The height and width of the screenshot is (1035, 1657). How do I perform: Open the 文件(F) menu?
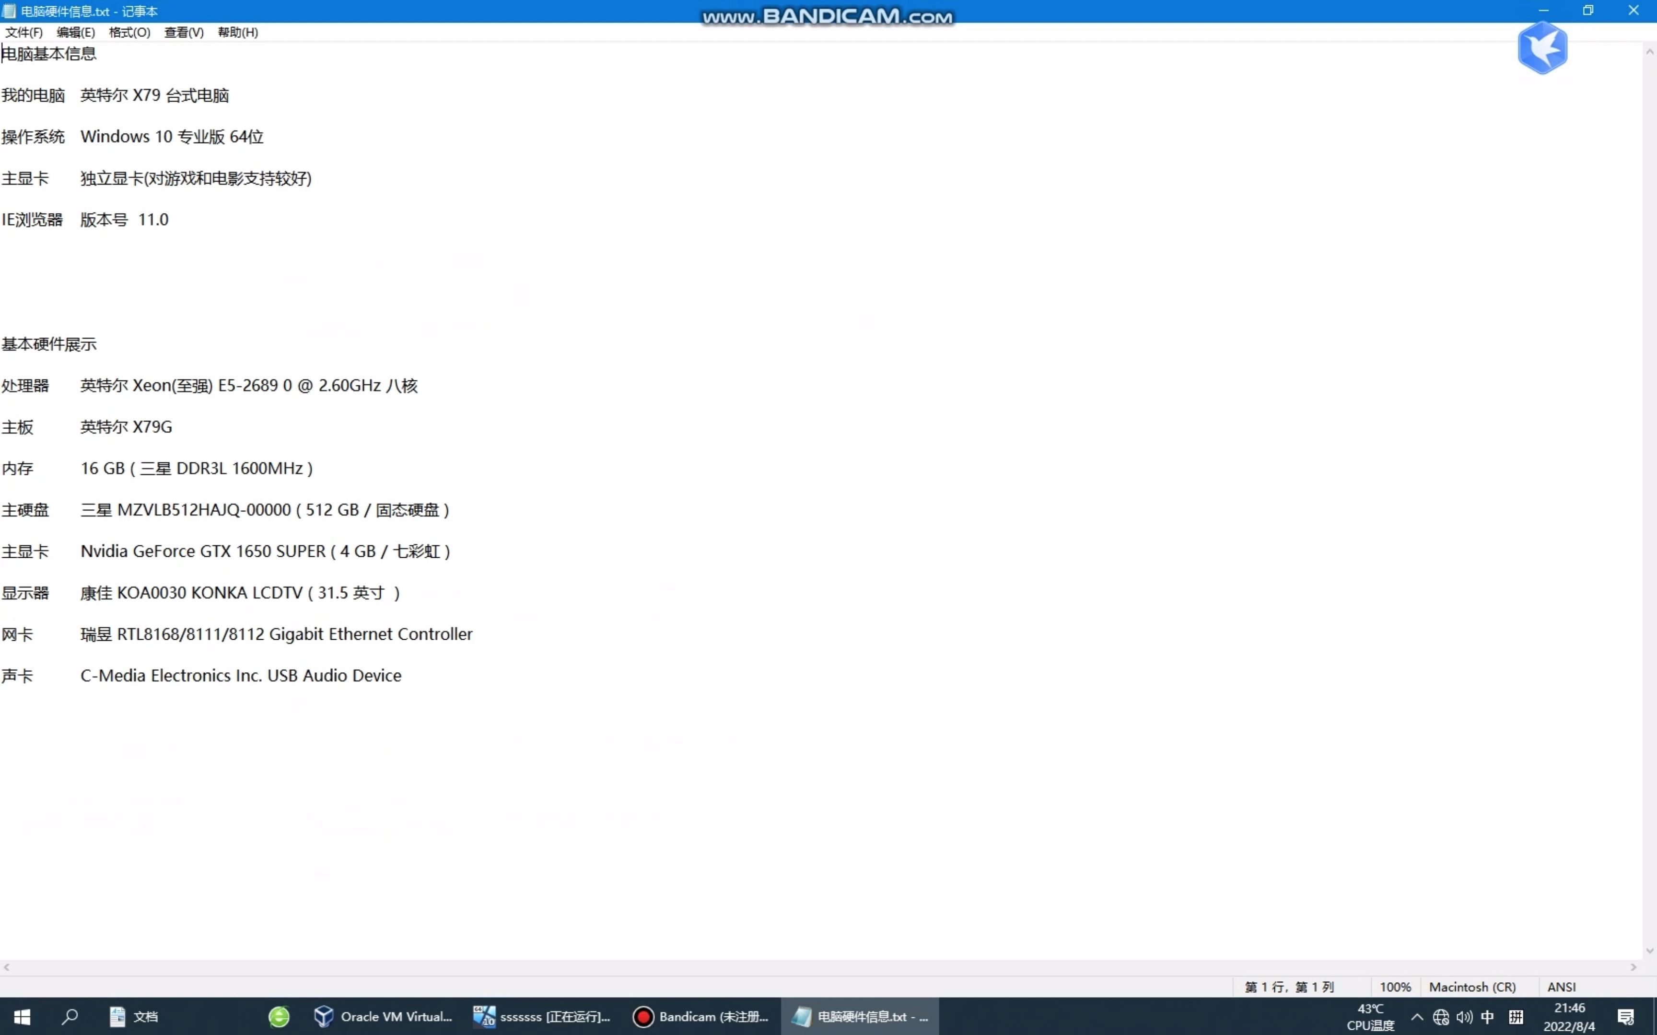(x=24, y=32)
